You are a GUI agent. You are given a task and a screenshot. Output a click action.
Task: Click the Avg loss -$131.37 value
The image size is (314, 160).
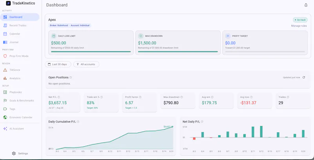[x=248, y=103]
